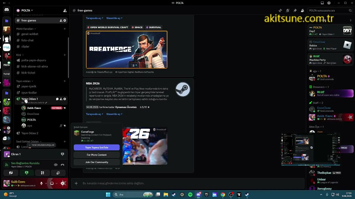Open headphone output options arrow
355x199 pixels.
tap(57, 183)
